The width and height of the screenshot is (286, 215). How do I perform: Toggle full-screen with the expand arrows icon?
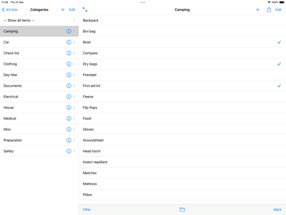85,9
